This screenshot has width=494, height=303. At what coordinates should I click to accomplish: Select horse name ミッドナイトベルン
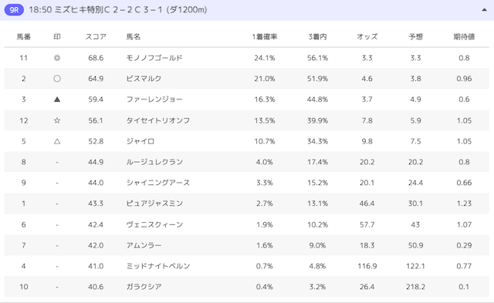158,266
